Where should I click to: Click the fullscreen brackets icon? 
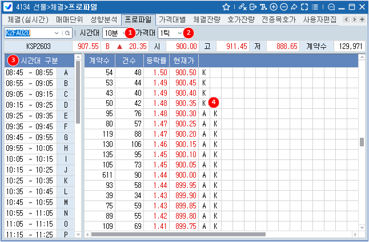tap(304, 6)
